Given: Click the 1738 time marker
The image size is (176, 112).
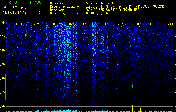Looking at the screenshot, I should [136, 24].
